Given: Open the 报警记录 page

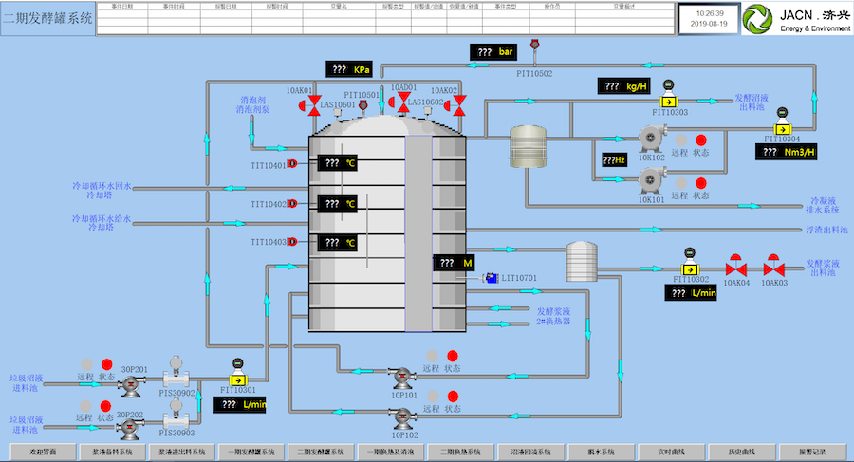Looking at the screenshot, I should pos(812,452).
